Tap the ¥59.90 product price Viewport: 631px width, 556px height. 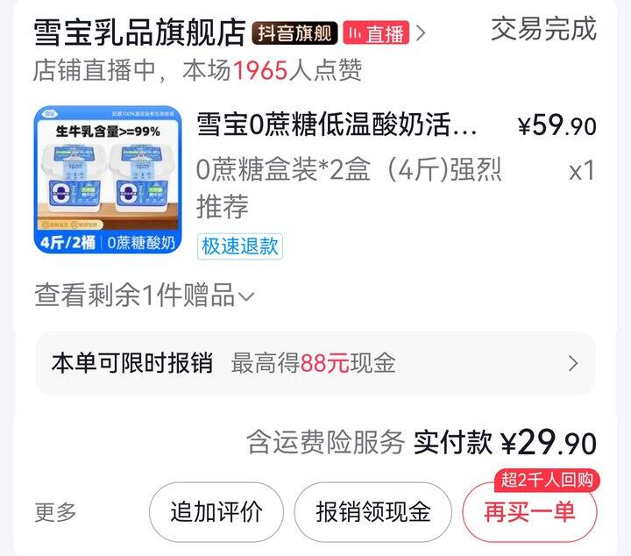(x=557, y=125)
